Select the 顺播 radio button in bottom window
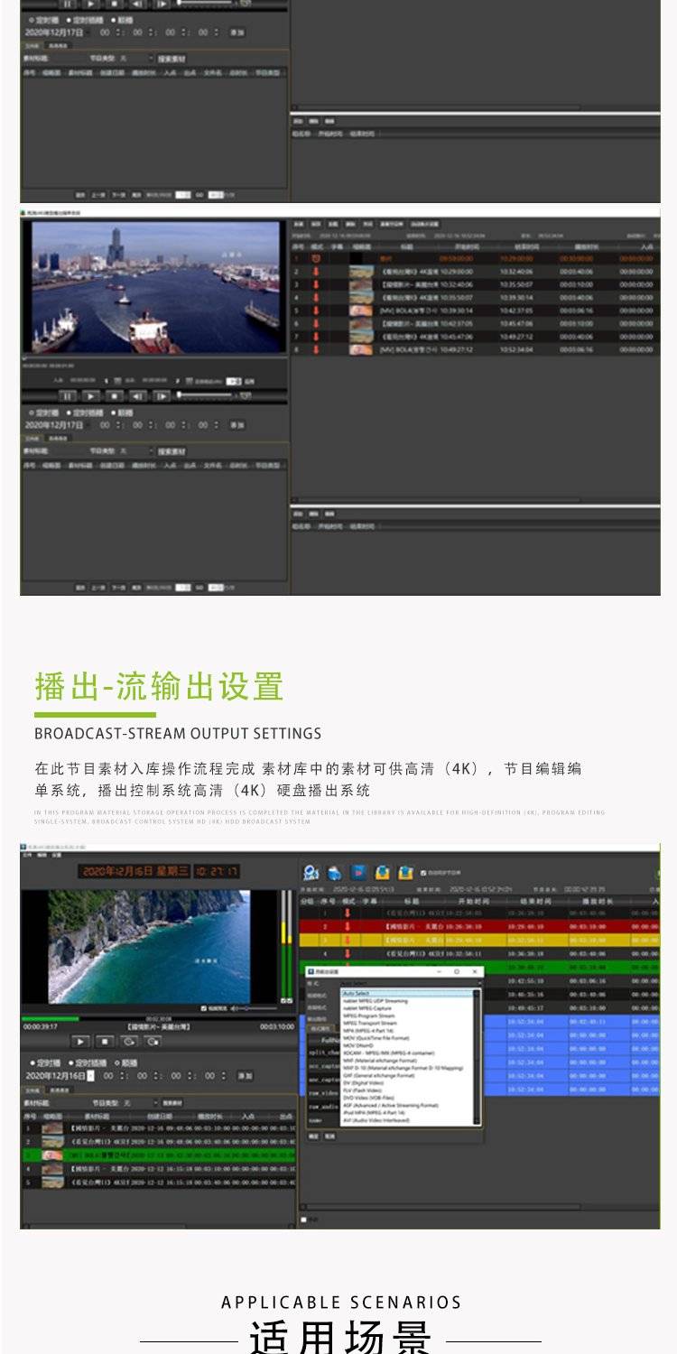The image size is (677, 1354). point(129,1062)
